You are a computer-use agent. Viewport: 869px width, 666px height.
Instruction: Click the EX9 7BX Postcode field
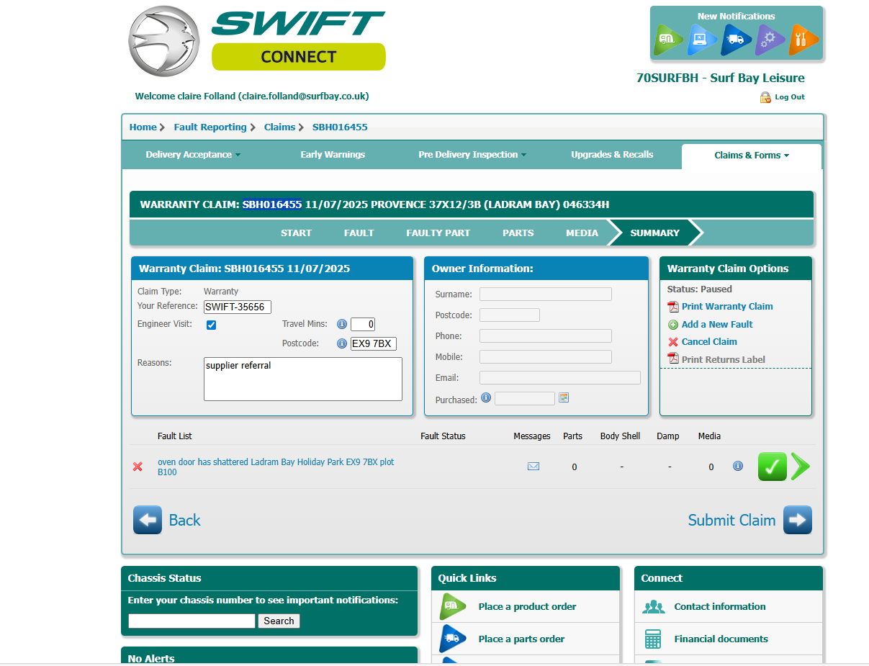[374, 344]
